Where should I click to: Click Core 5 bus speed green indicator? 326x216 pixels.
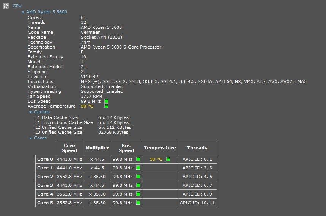coord(138,202)
